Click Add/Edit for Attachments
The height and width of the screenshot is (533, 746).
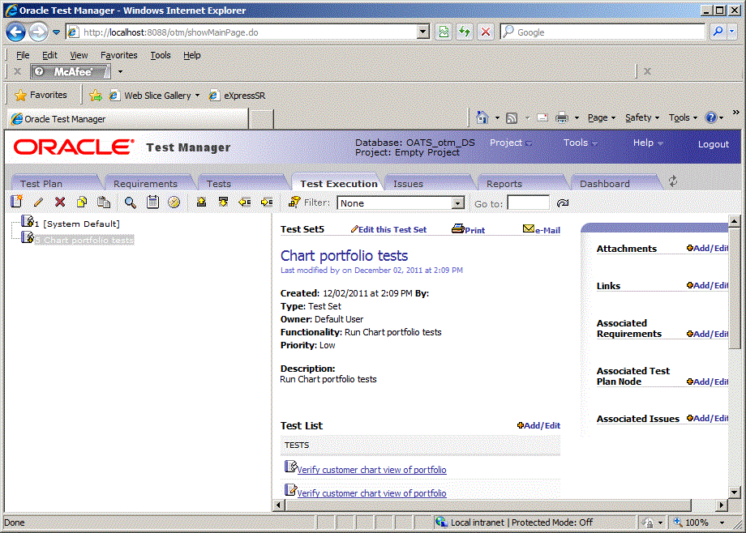pyautogui.click(x=707, y=248)
